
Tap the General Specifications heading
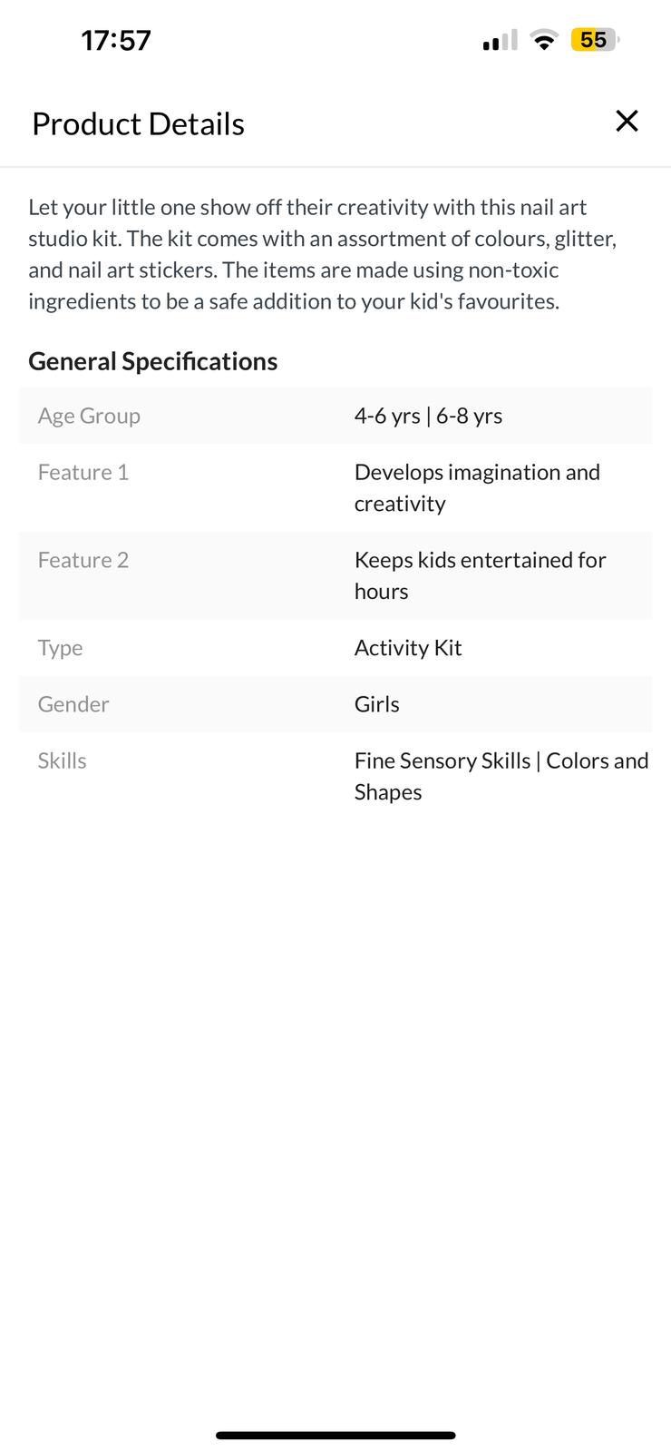[x=153, y=361]
